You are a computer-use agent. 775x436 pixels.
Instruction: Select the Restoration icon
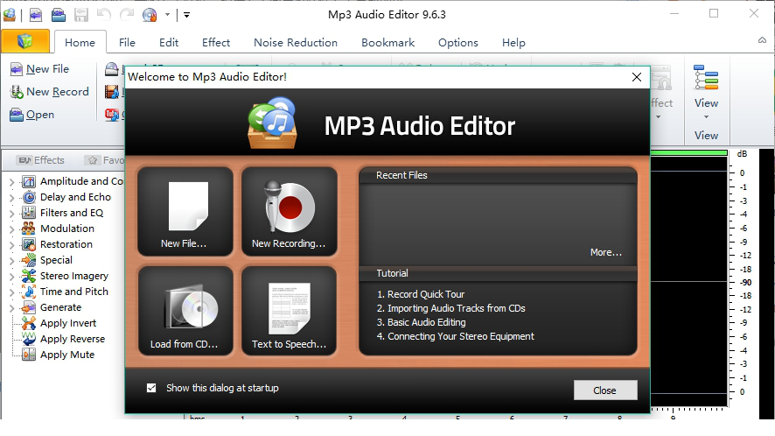[29, 244]
